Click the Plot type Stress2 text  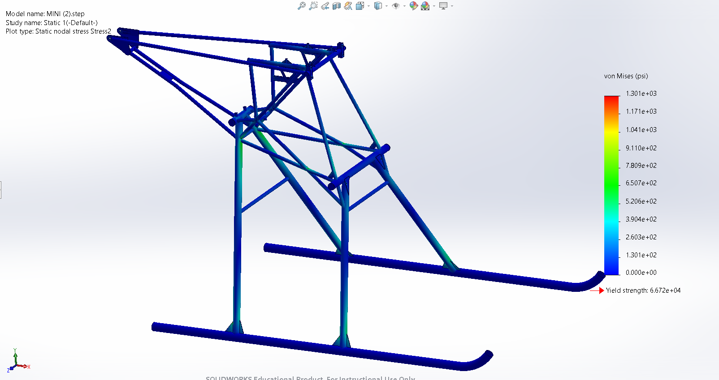pyautogui.click(x=58, y=31)
